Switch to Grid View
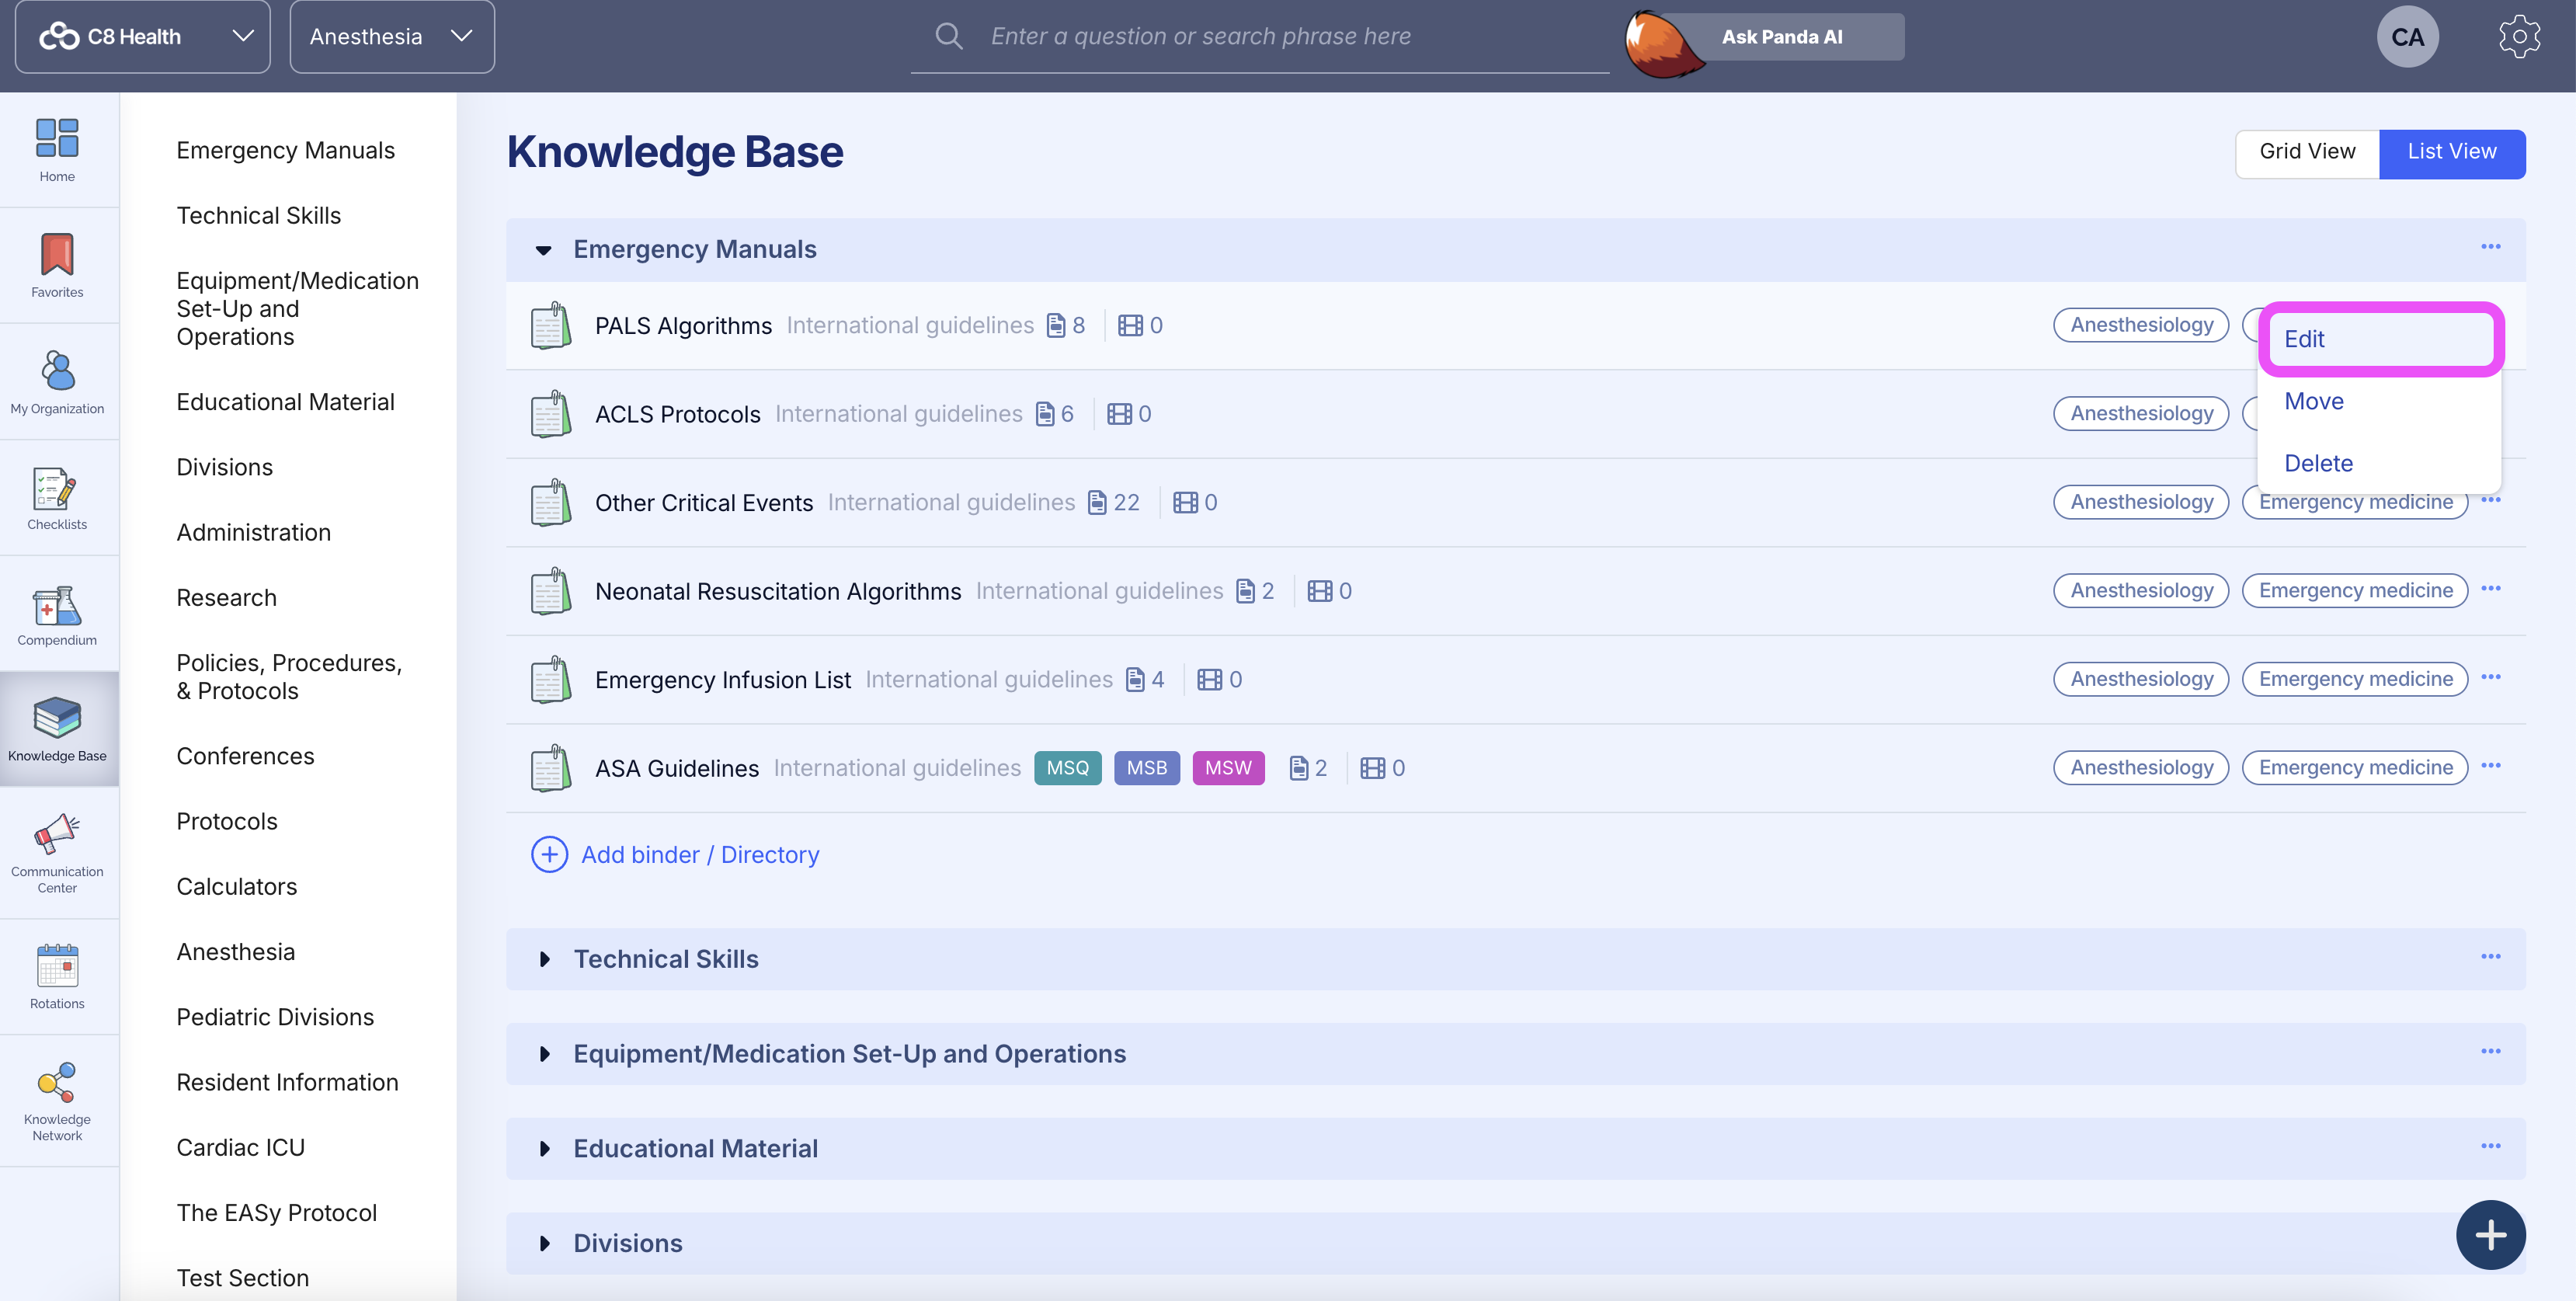The image size is (2576, 1301). 2307,152
